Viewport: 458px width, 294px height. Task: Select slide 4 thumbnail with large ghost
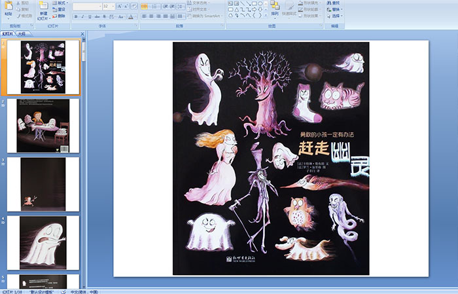(43, 242)
